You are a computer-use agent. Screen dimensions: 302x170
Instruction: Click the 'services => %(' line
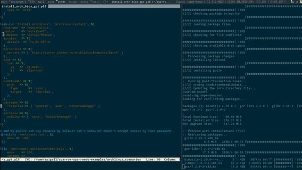point(16,113)
